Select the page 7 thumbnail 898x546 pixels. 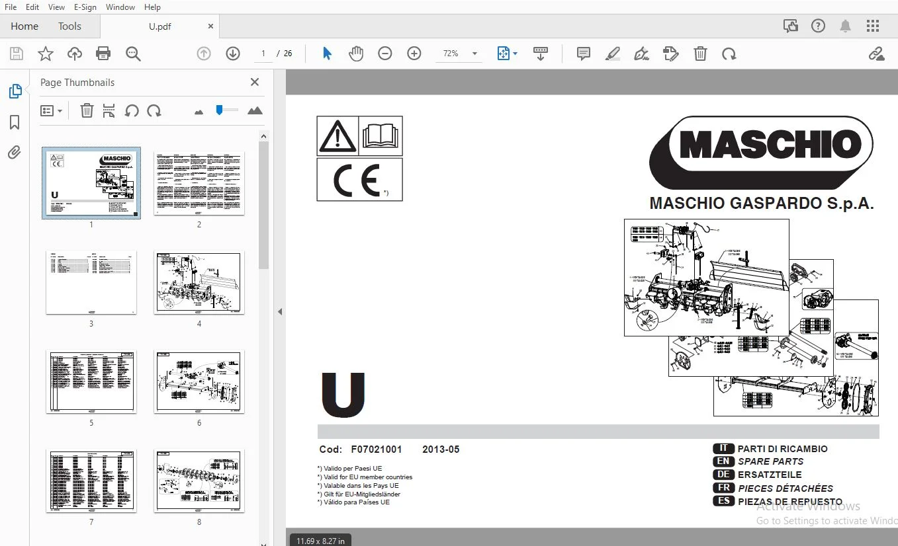point(91,481)
